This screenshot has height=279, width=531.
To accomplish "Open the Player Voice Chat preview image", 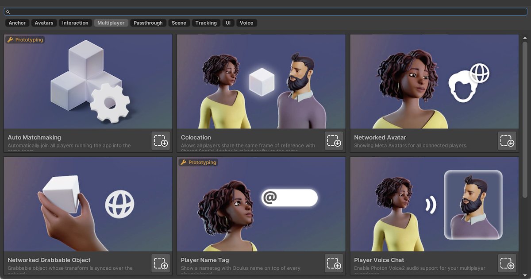I will (434, 204).
